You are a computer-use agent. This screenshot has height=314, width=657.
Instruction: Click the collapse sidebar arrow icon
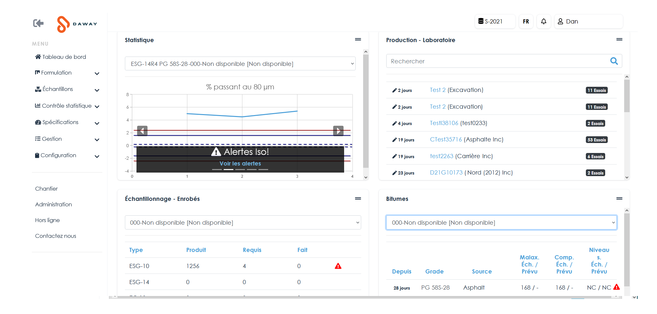38,23
